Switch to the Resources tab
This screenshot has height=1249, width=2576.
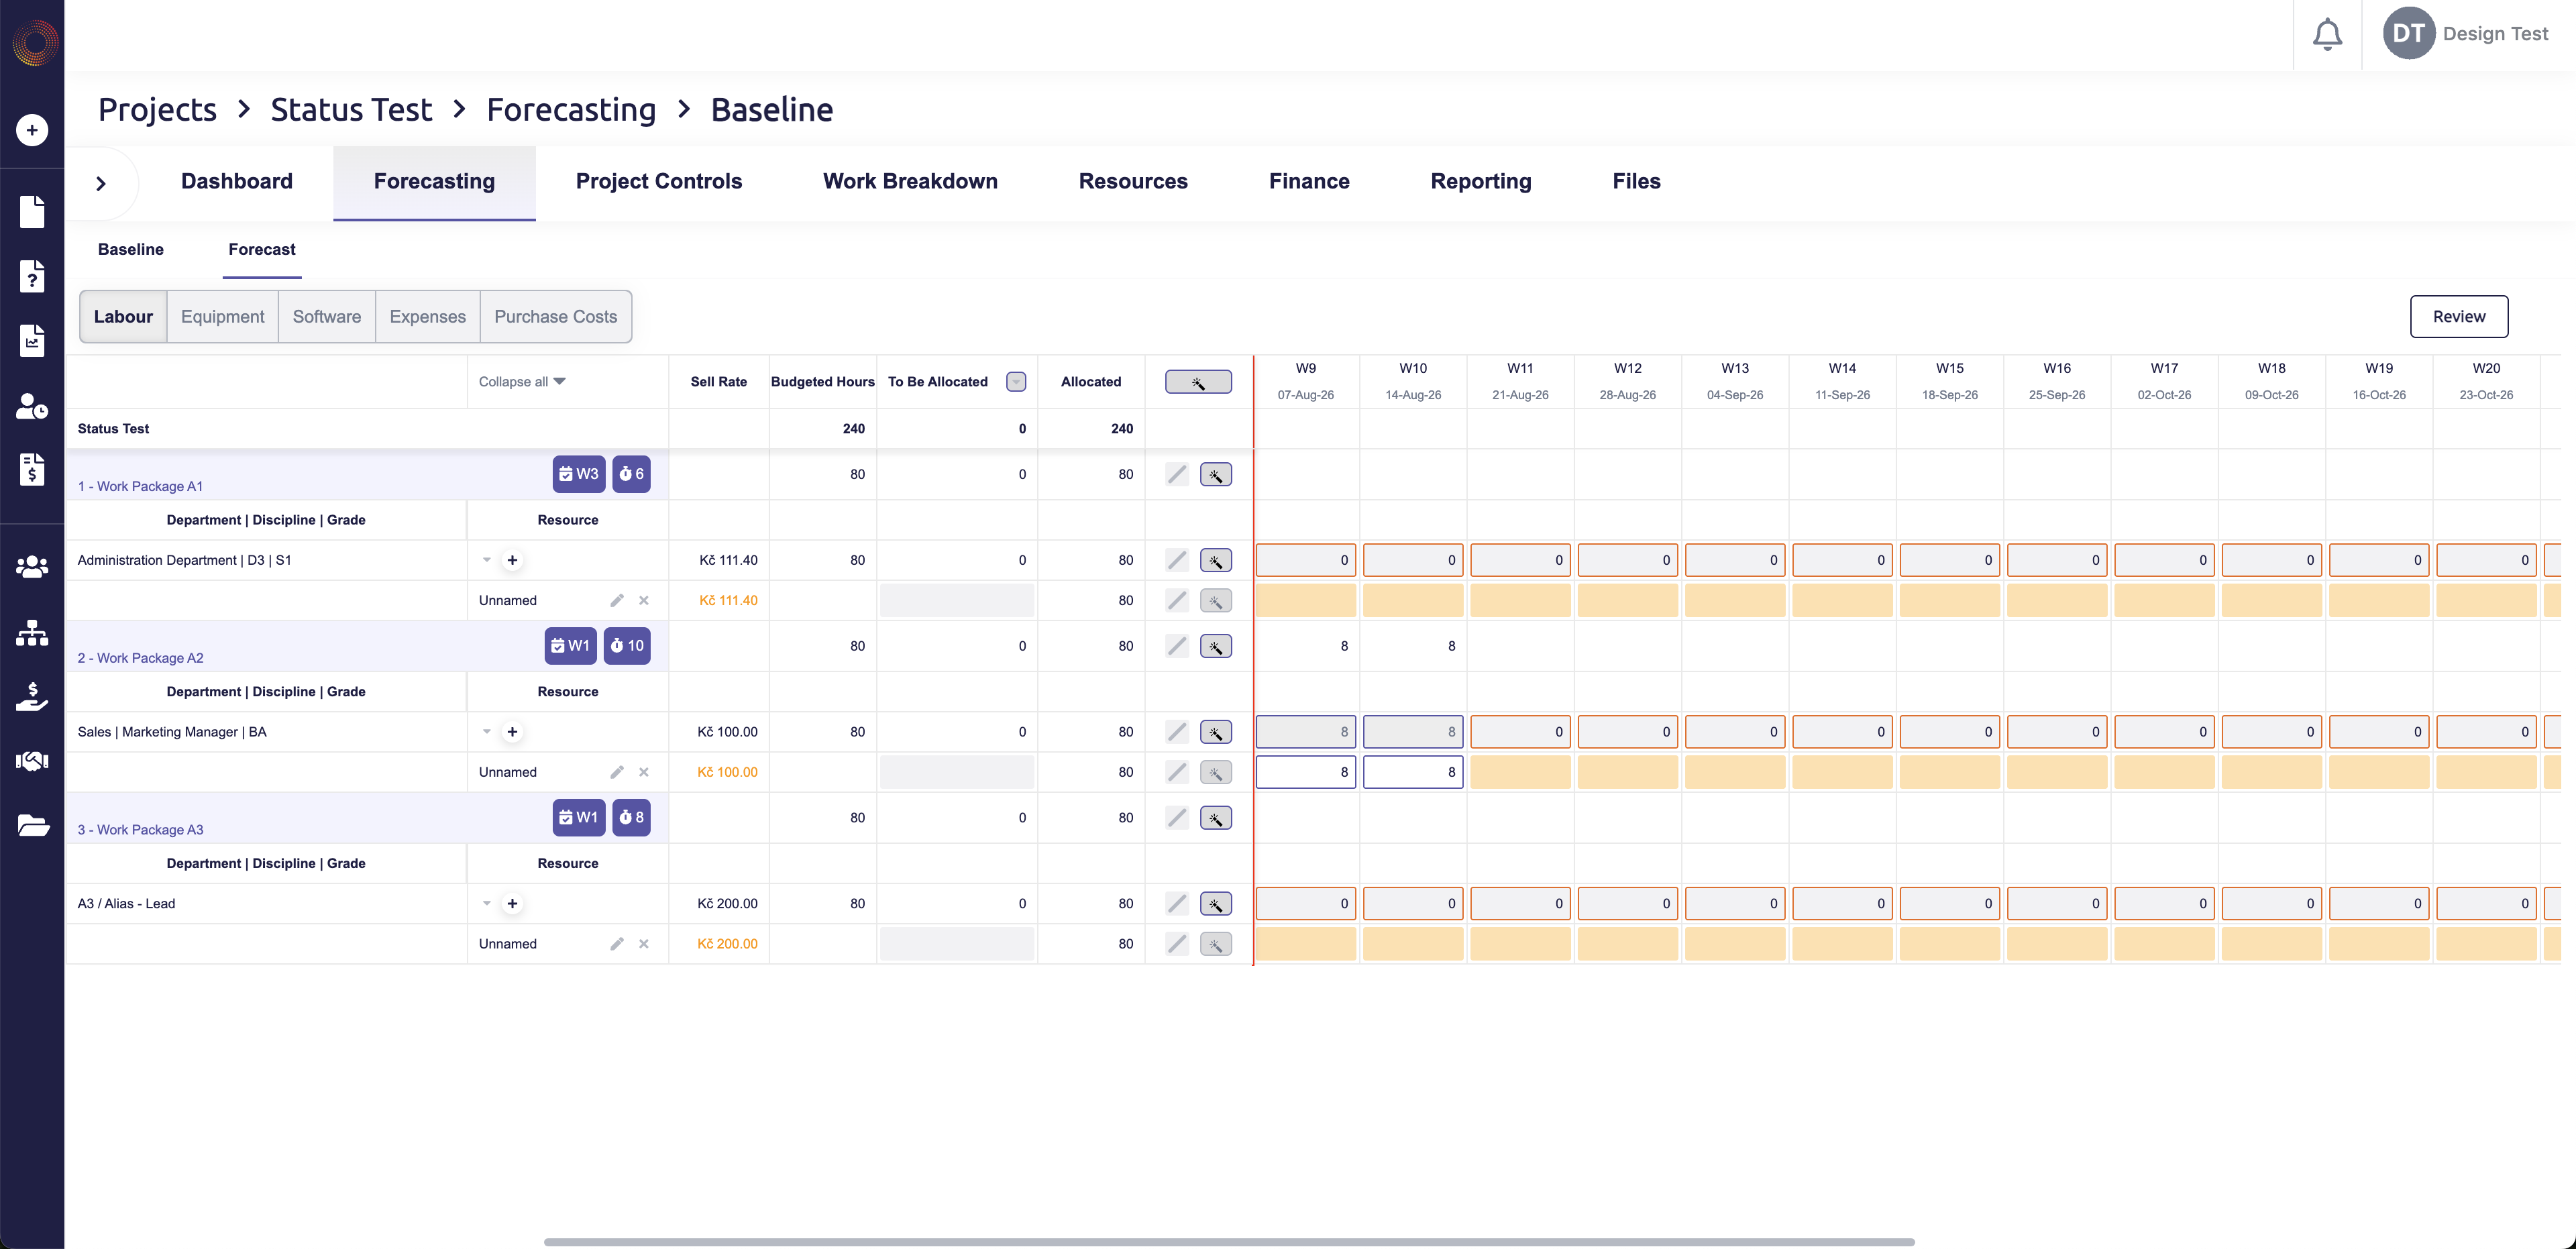point(1133,181)
